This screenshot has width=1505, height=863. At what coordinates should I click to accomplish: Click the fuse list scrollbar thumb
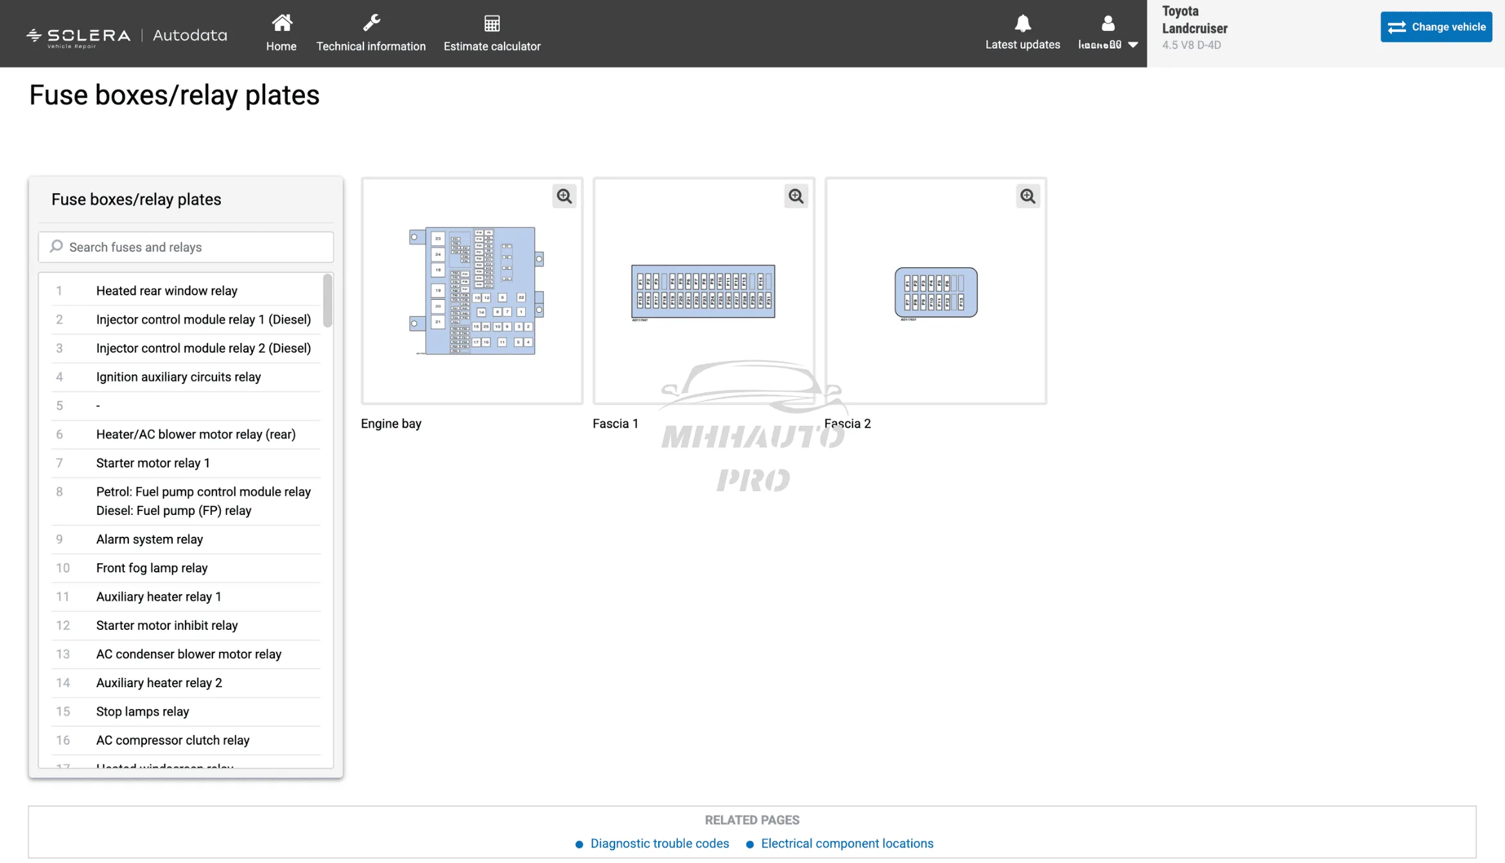click(x=327, y=301)
